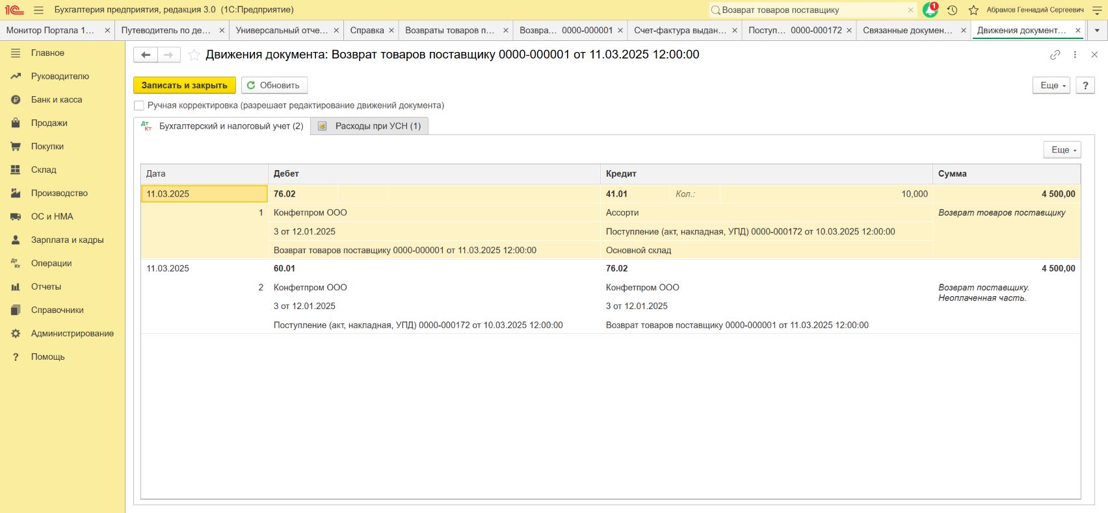Screen dimensions: 1108x513
Task: Expand the table Еще dropdown button
Action: [x=1062, y=150]
